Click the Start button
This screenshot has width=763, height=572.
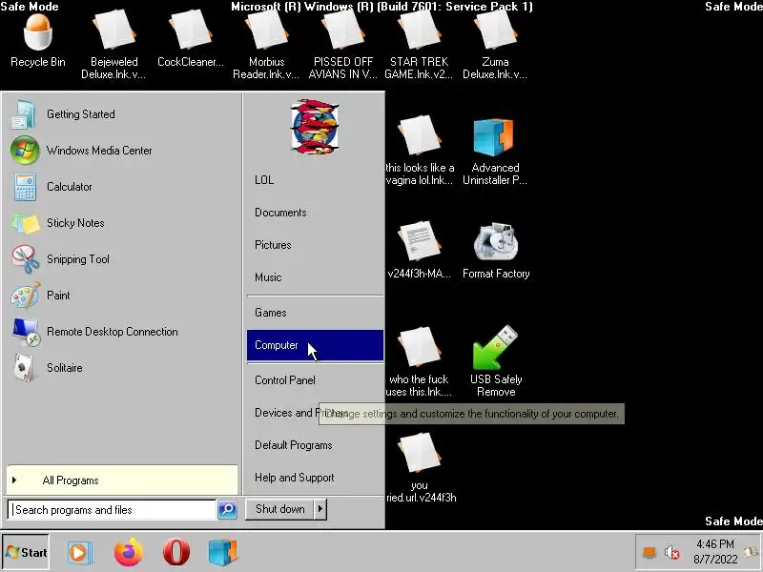[26, 553]
